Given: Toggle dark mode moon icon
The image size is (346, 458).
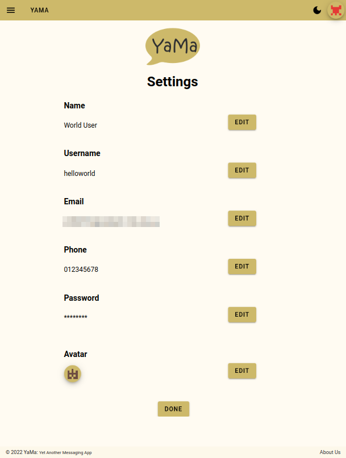Looking at the screenshot, I should tap(317, 10).
